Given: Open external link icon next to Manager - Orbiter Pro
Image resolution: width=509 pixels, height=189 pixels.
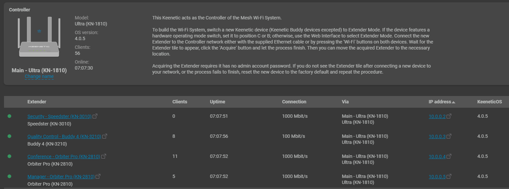Looking at the screenshot, I should (98, 177).
